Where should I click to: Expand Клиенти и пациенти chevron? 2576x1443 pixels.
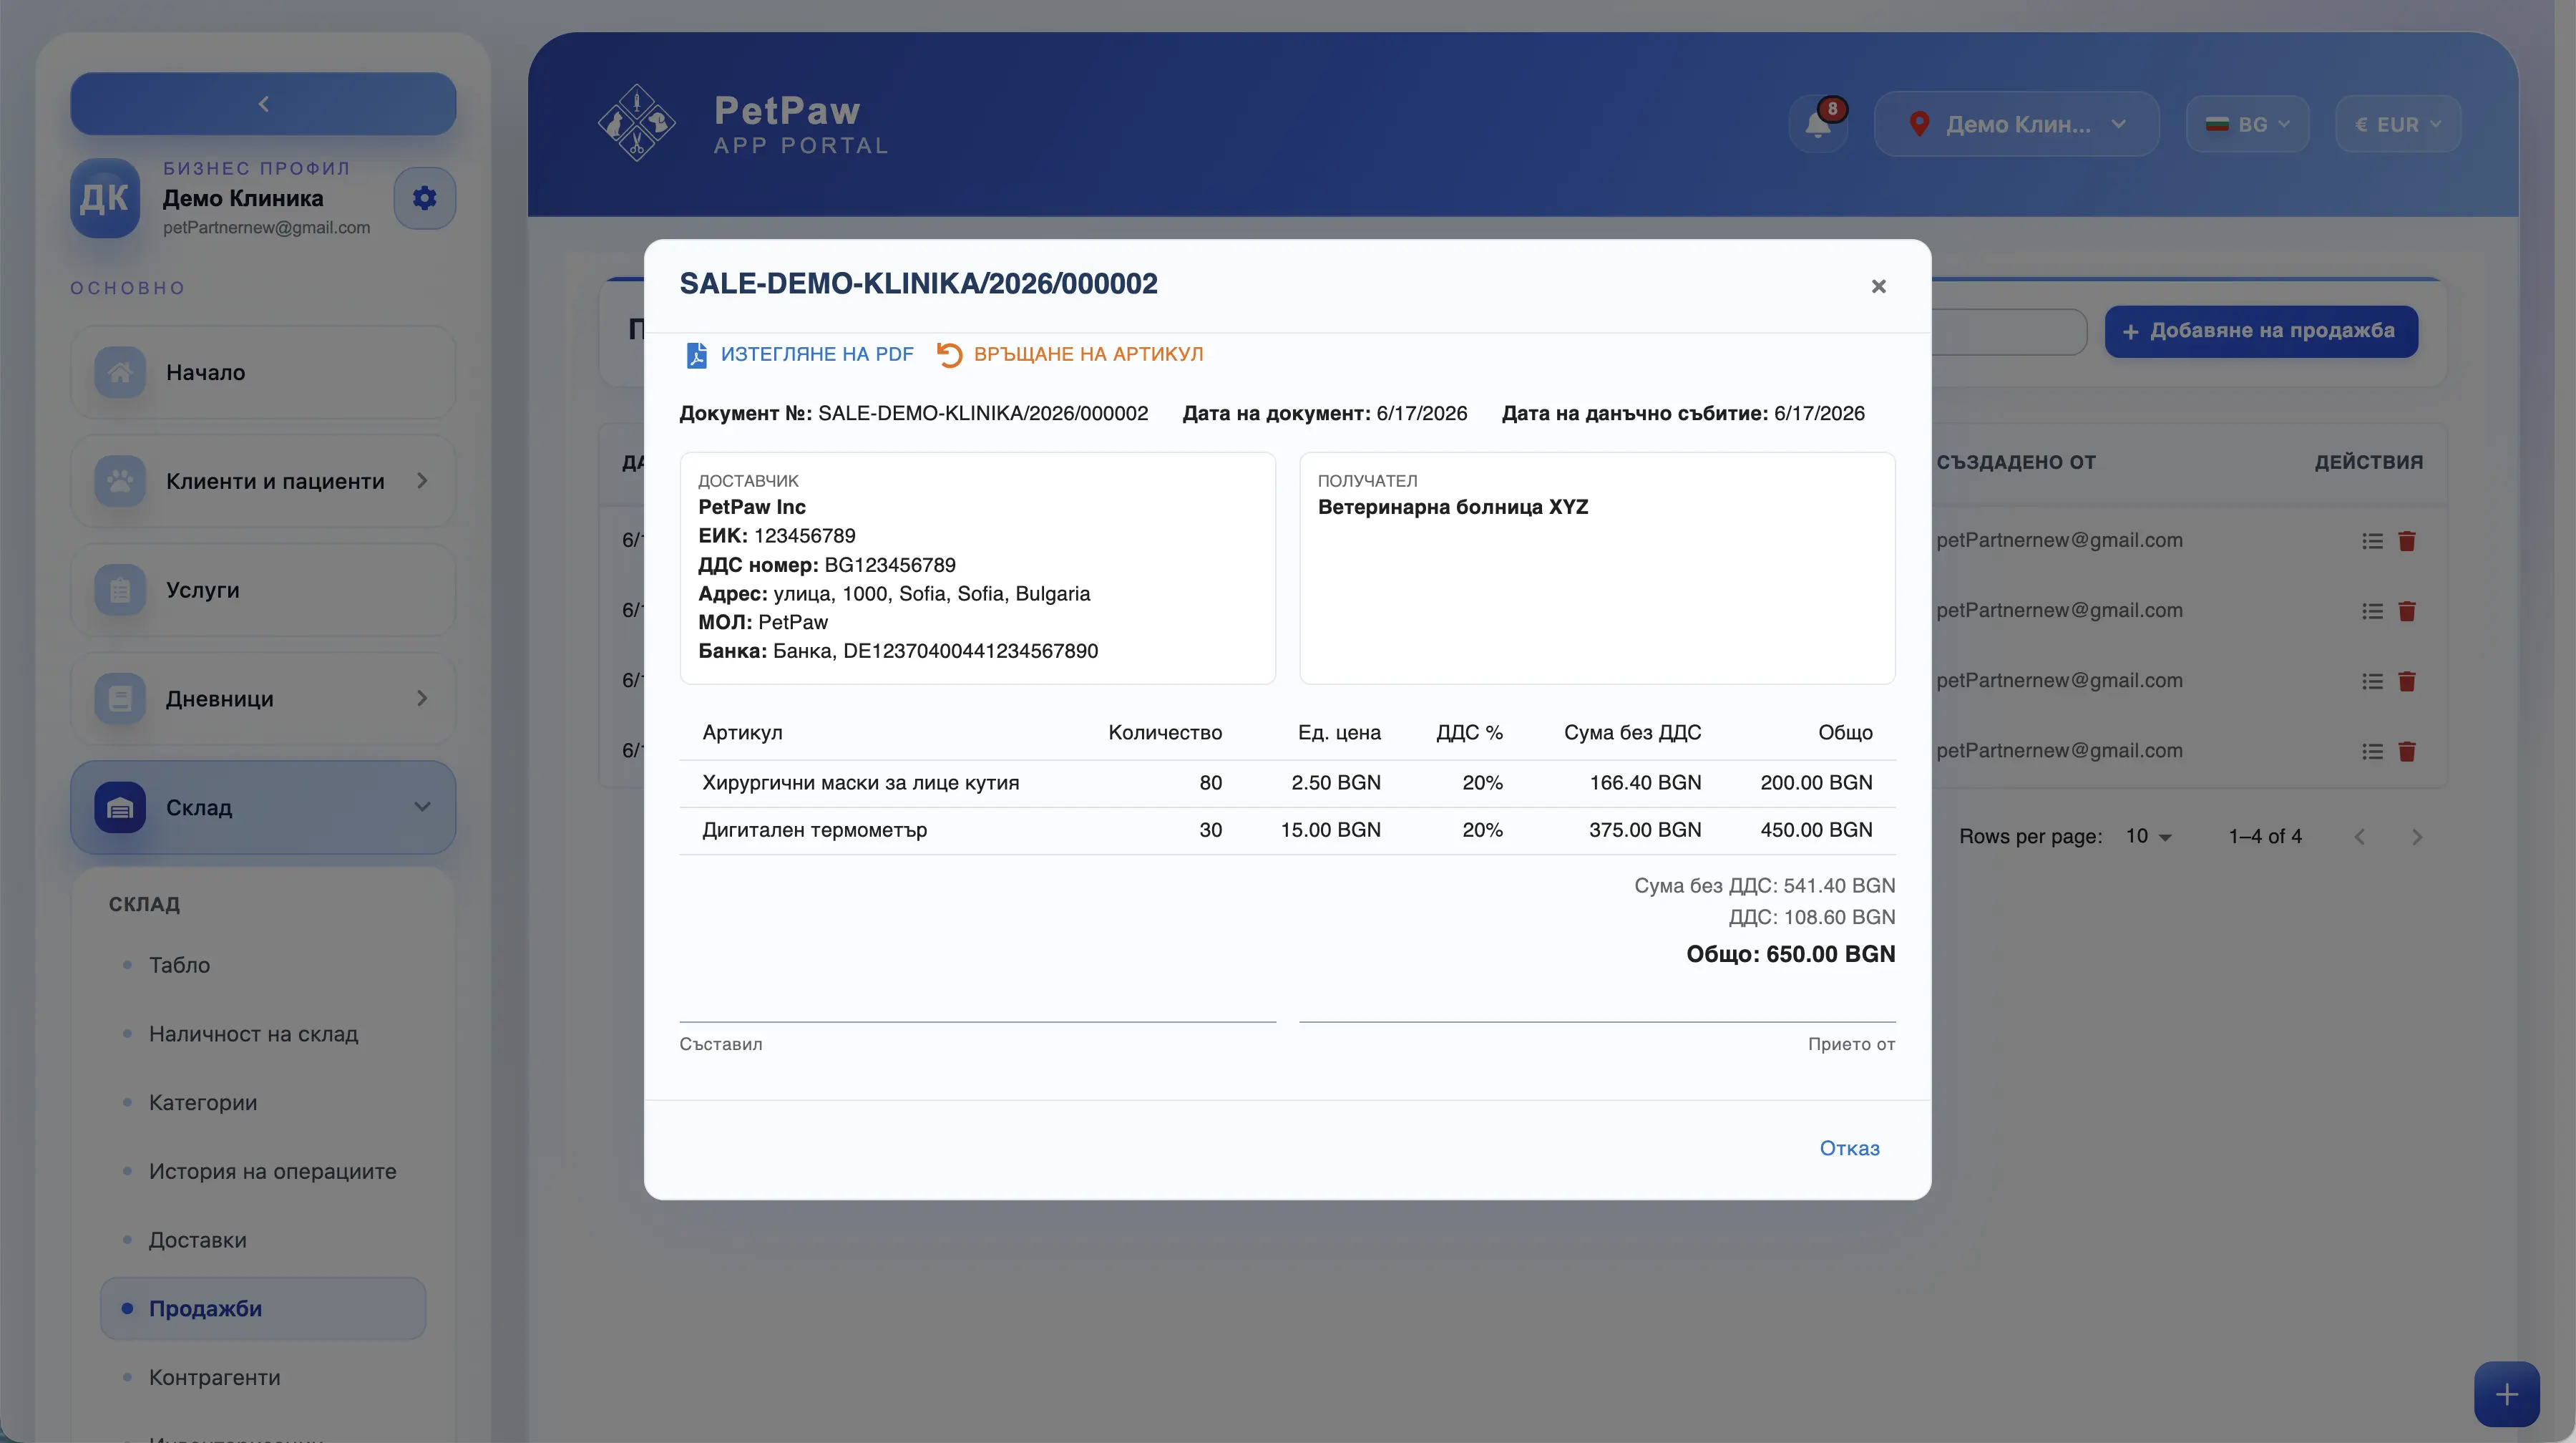(x=422, y=481)
